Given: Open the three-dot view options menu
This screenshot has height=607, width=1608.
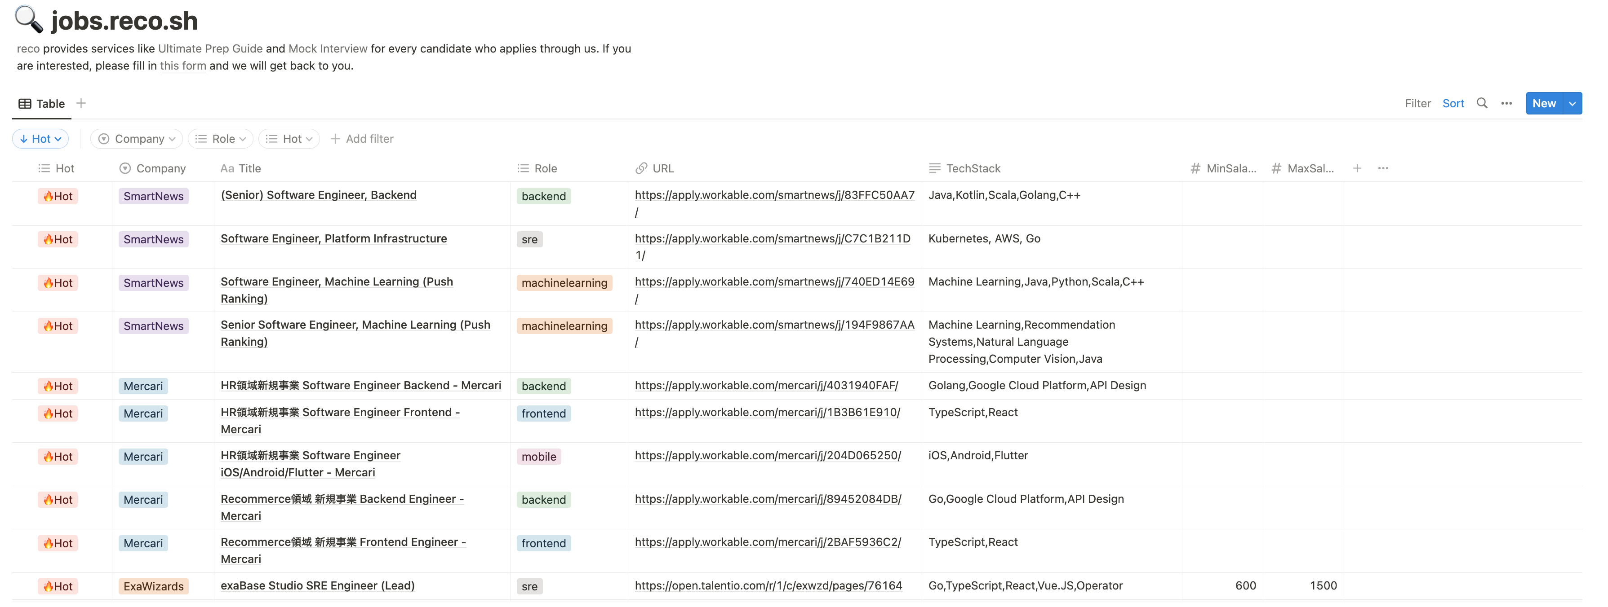Looking at the screenshot, I should point(1506,104).
